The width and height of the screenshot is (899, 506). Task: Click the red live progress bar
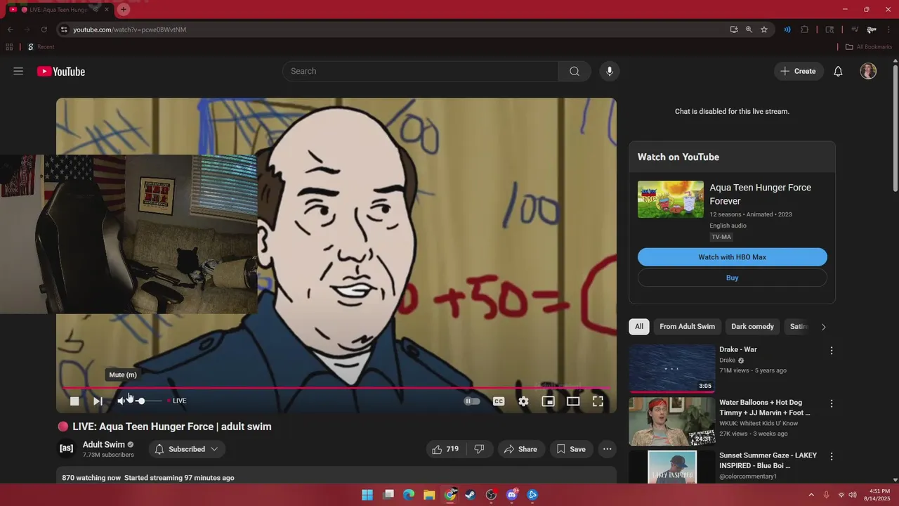[336, 387]
